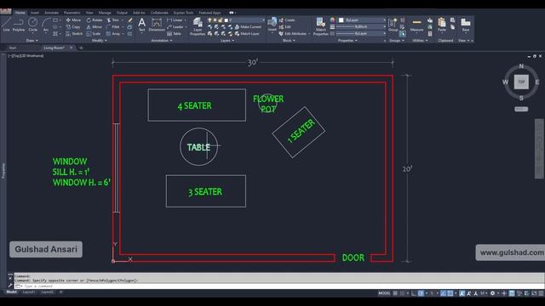Open workspace switching gear in status bar
Screen dimensions: 545x306
[492, 293]
